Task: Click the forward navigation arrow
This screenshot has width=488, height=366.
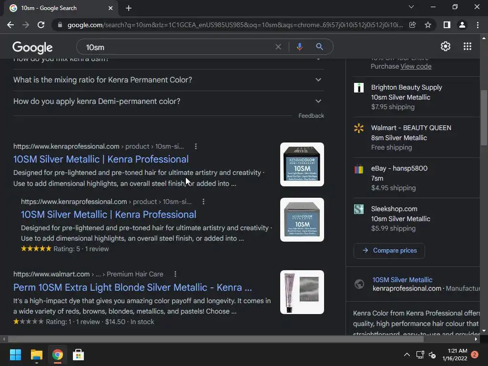Action: point(26,25)
